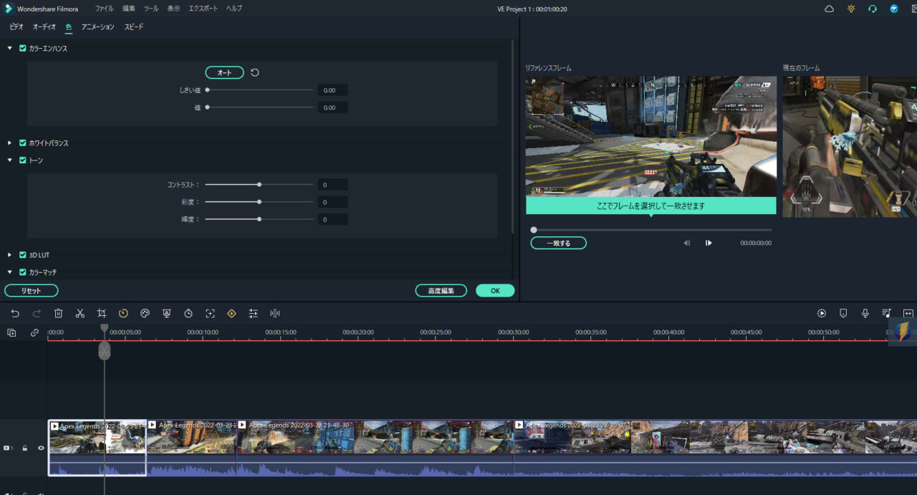Open the duration stopwatch icon
Screen dimensions: 917x495
click(x=188, y=314)
